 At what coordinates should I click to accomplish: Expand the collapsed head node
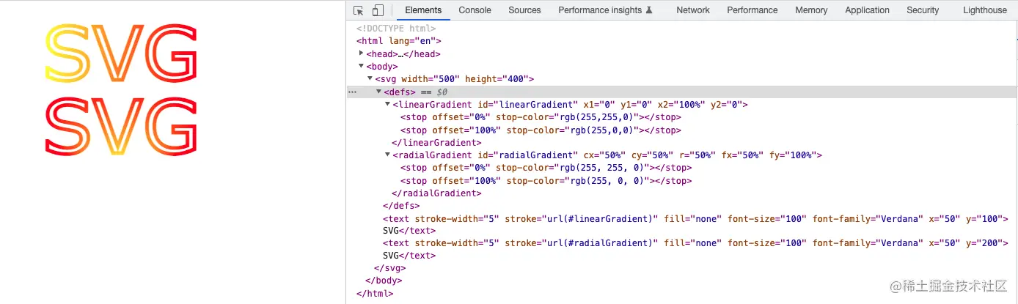pyautogui.click(x=361, y=53)
